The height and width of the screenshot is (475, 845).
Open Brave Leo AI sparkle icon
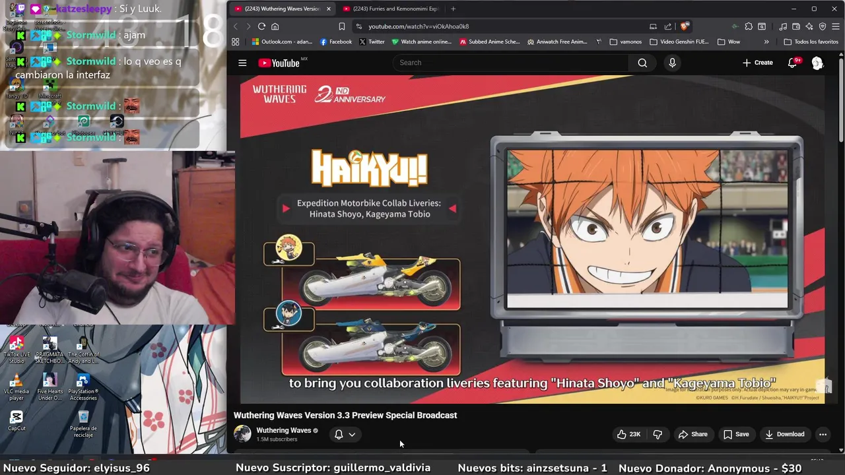809,26
